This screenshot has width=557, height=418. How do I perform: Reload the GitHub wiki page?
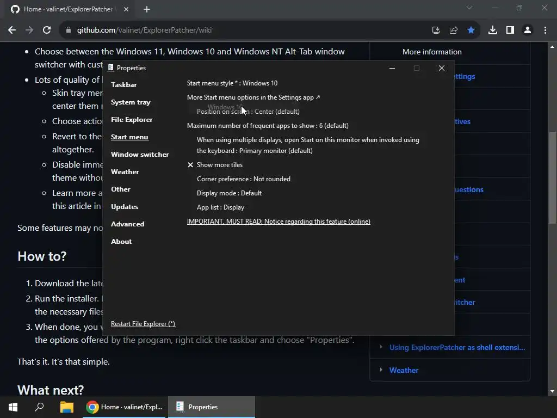[x=47, y=30]
